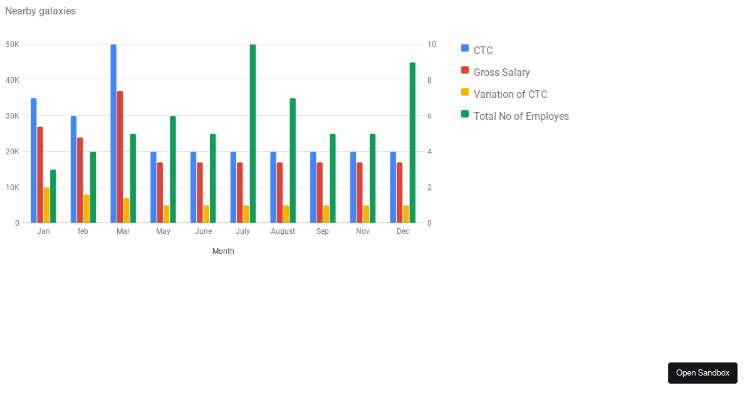Viewport: 752px width, 395px height.
Task: Click the Open Sandbox button
Action: tap(702, 372)
